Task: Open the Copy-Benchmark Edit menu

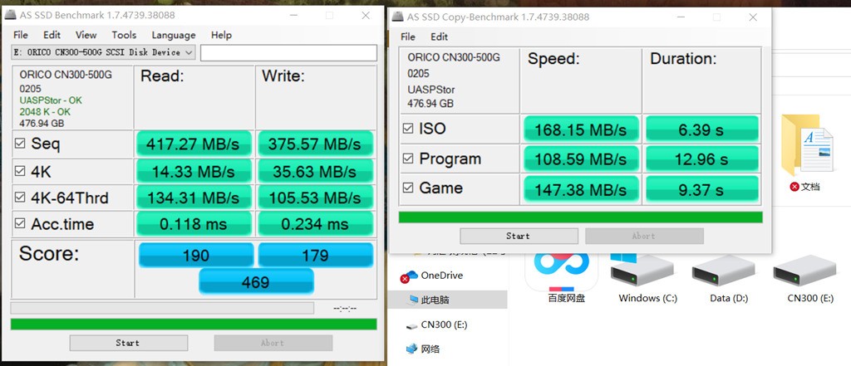Action: click(x=439, y=37)
